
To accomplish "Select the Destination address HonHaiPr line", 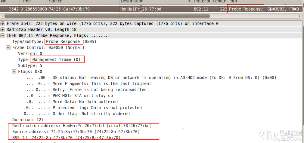I will pos(82,126).
